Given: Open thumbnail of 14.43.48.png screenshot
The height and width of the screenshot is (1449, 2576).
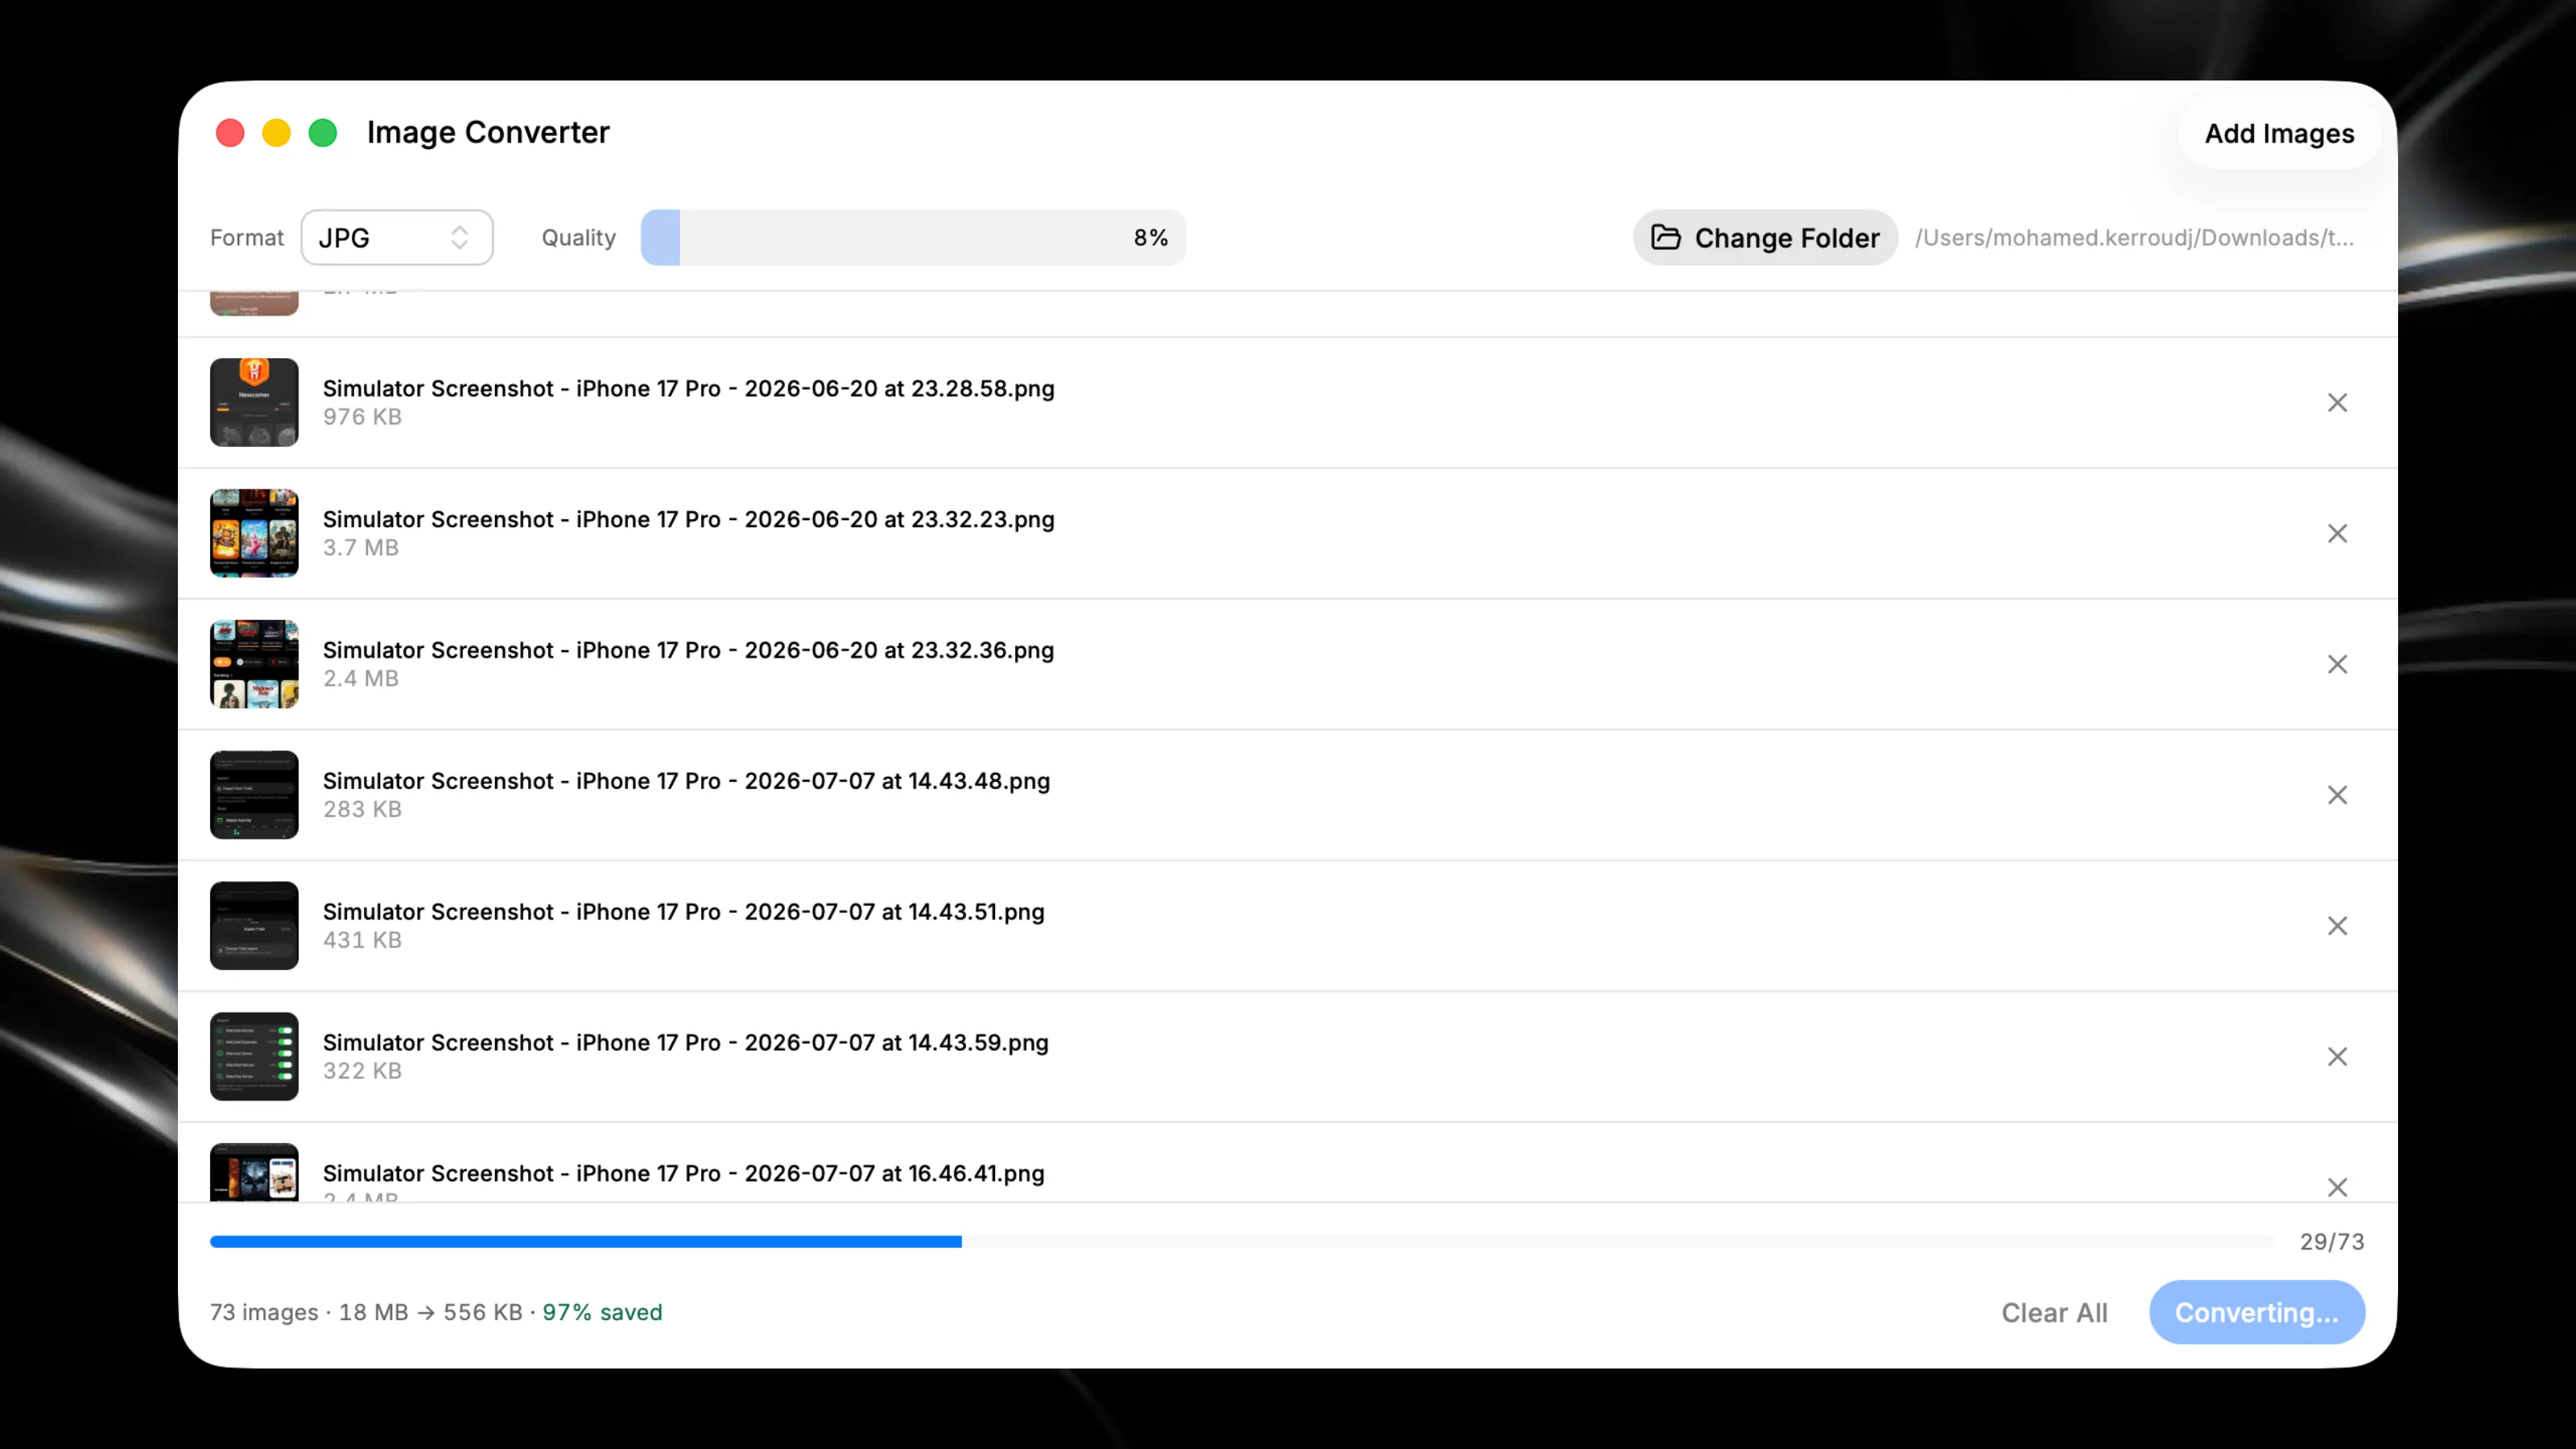Looking at the screenshot, I should click(254, 795).
